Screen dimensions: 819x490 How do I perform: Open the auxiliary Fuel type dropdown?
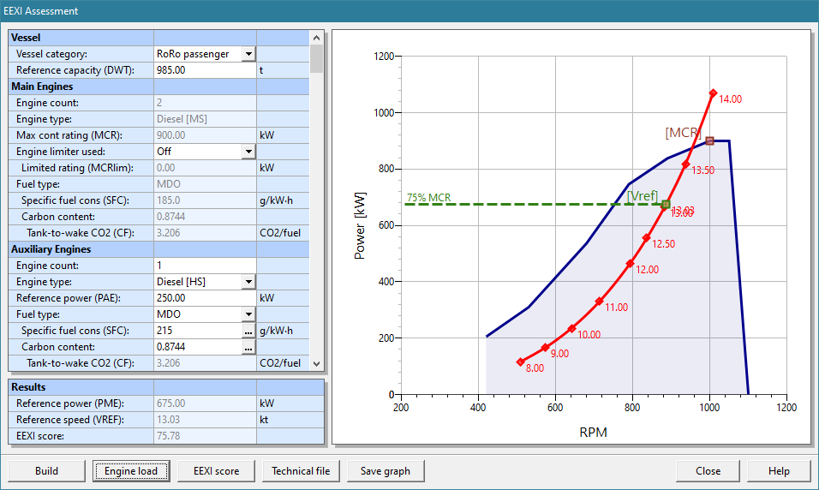[x=248, y=314]
